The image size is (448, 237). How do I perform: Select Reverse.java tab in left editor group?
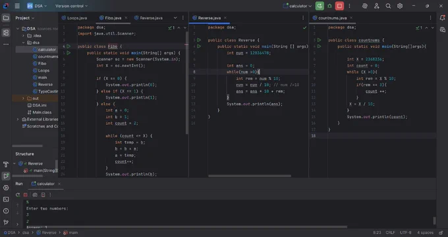pyautogui.click(x=149, y=18)
